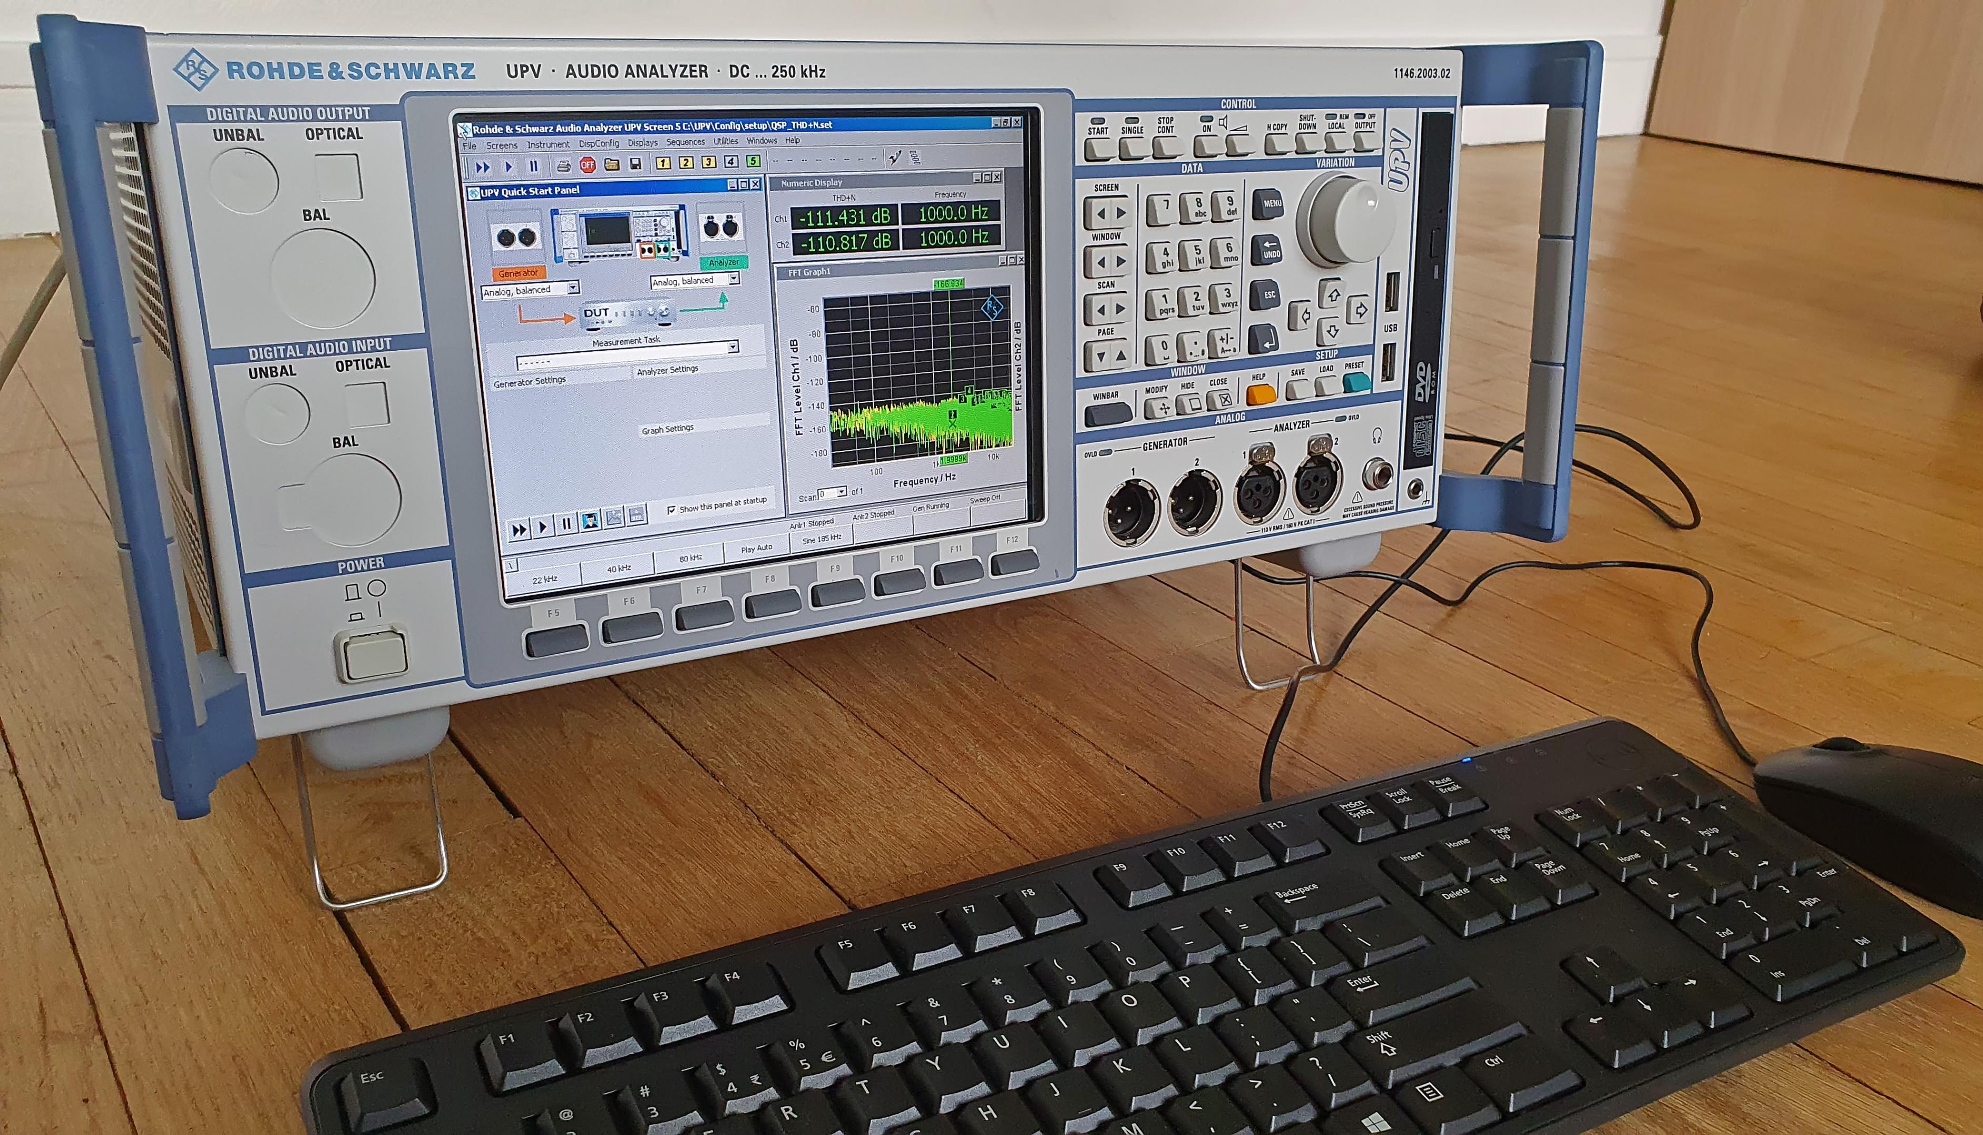
Task: Click graph picture icon beside professor icon
Action: (x=614, y=518)
